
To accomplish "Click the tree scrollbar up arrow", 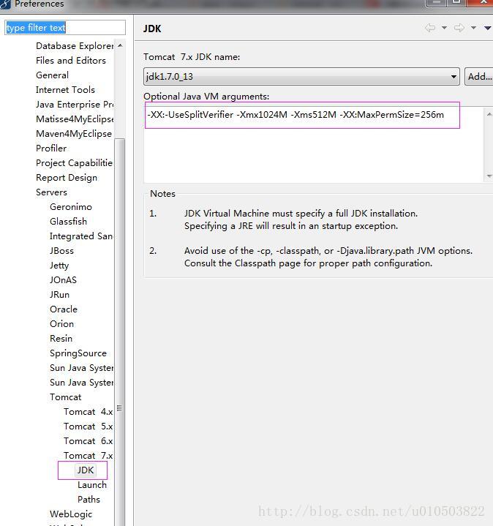I will click(x=120, y=45).
